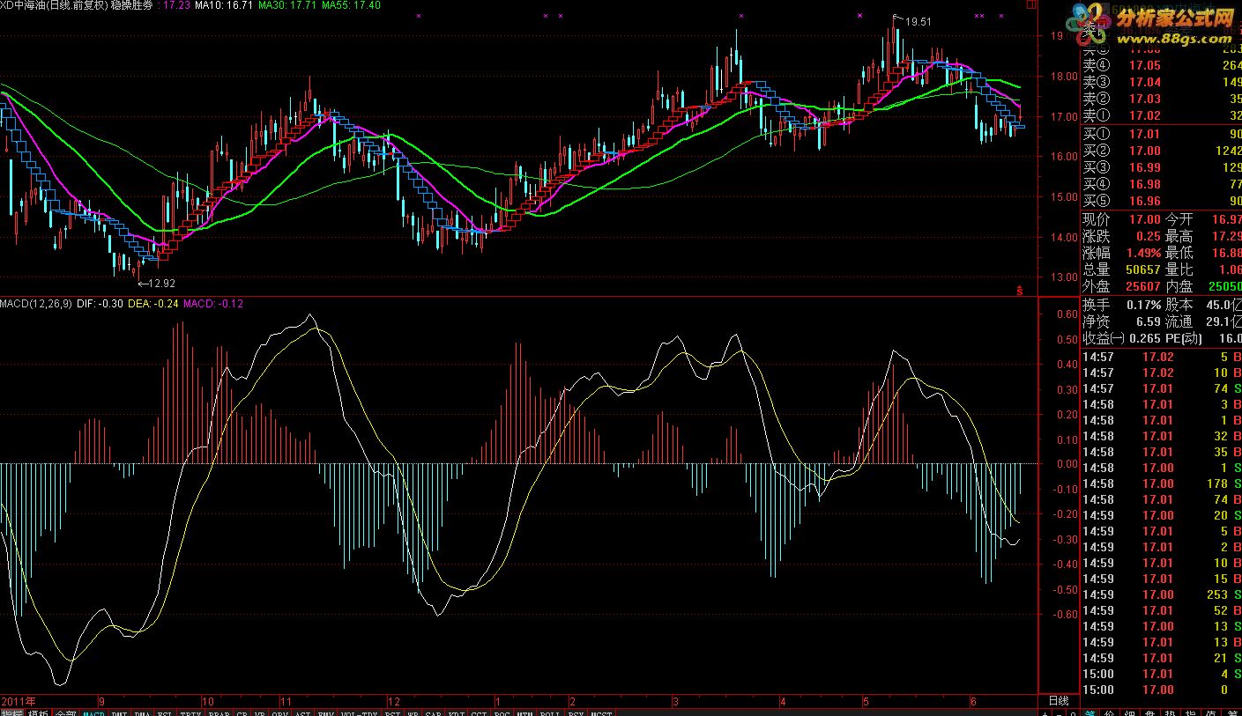Click the 外盘 25607 value
1242x716 pixels.
click(x=1143, y=286)
